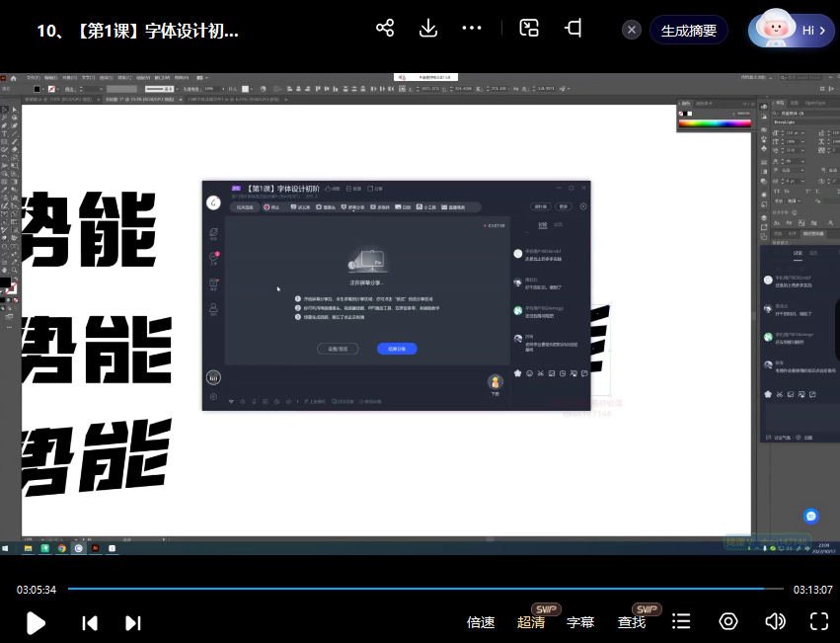Open the 文件 menu in Illustrator's menu bar
This screenshot has width=840, height=643.
[x=32, y=77]
